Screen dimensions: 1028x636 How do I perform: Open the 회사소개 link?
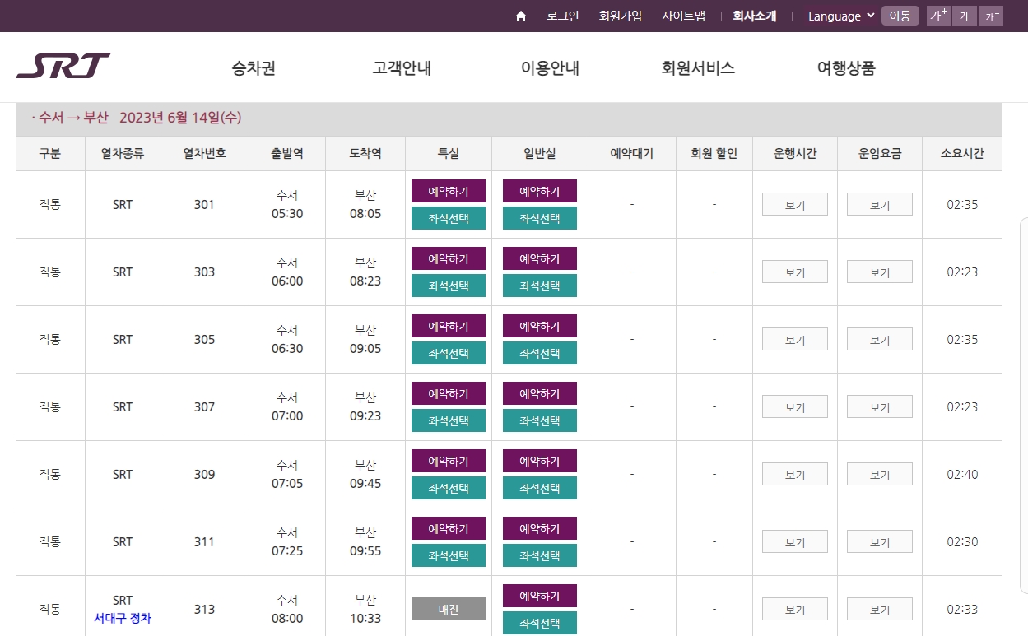click(755, 16)
